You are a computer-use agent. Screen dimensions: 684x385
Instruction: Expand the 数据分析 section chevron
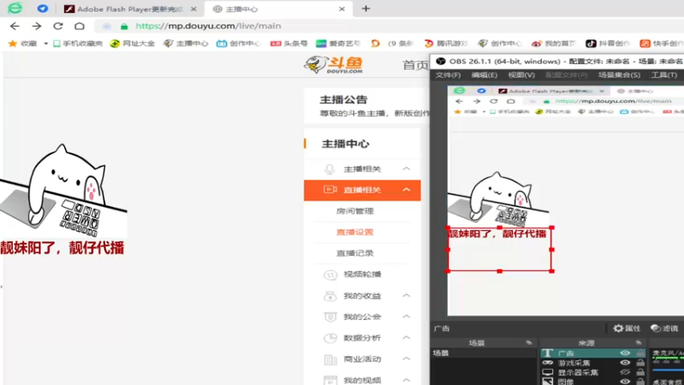[x=406, y=337]
